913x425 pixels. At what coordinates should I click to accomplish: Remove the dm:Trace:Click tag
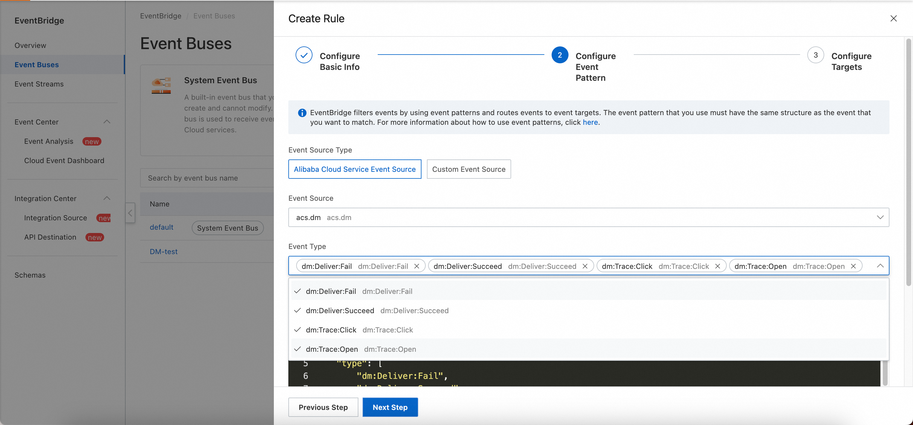coord(717,266)
